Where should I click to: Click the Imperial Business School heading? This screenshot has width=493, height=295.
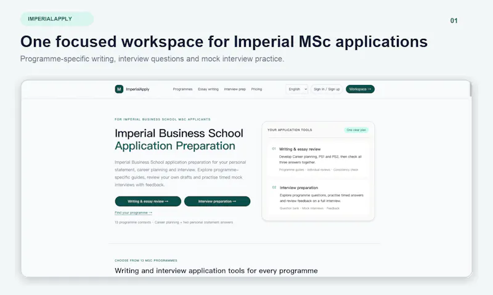(179, 133)
